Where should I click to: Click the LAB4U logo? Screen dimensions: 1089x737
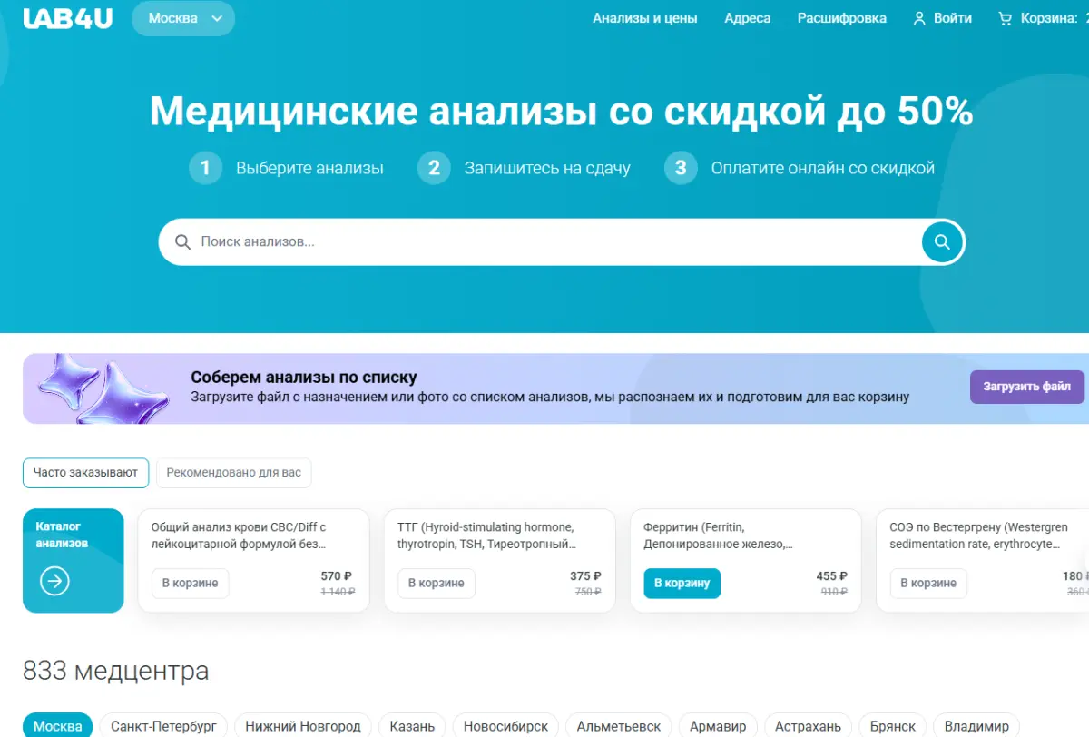[68, 18]
